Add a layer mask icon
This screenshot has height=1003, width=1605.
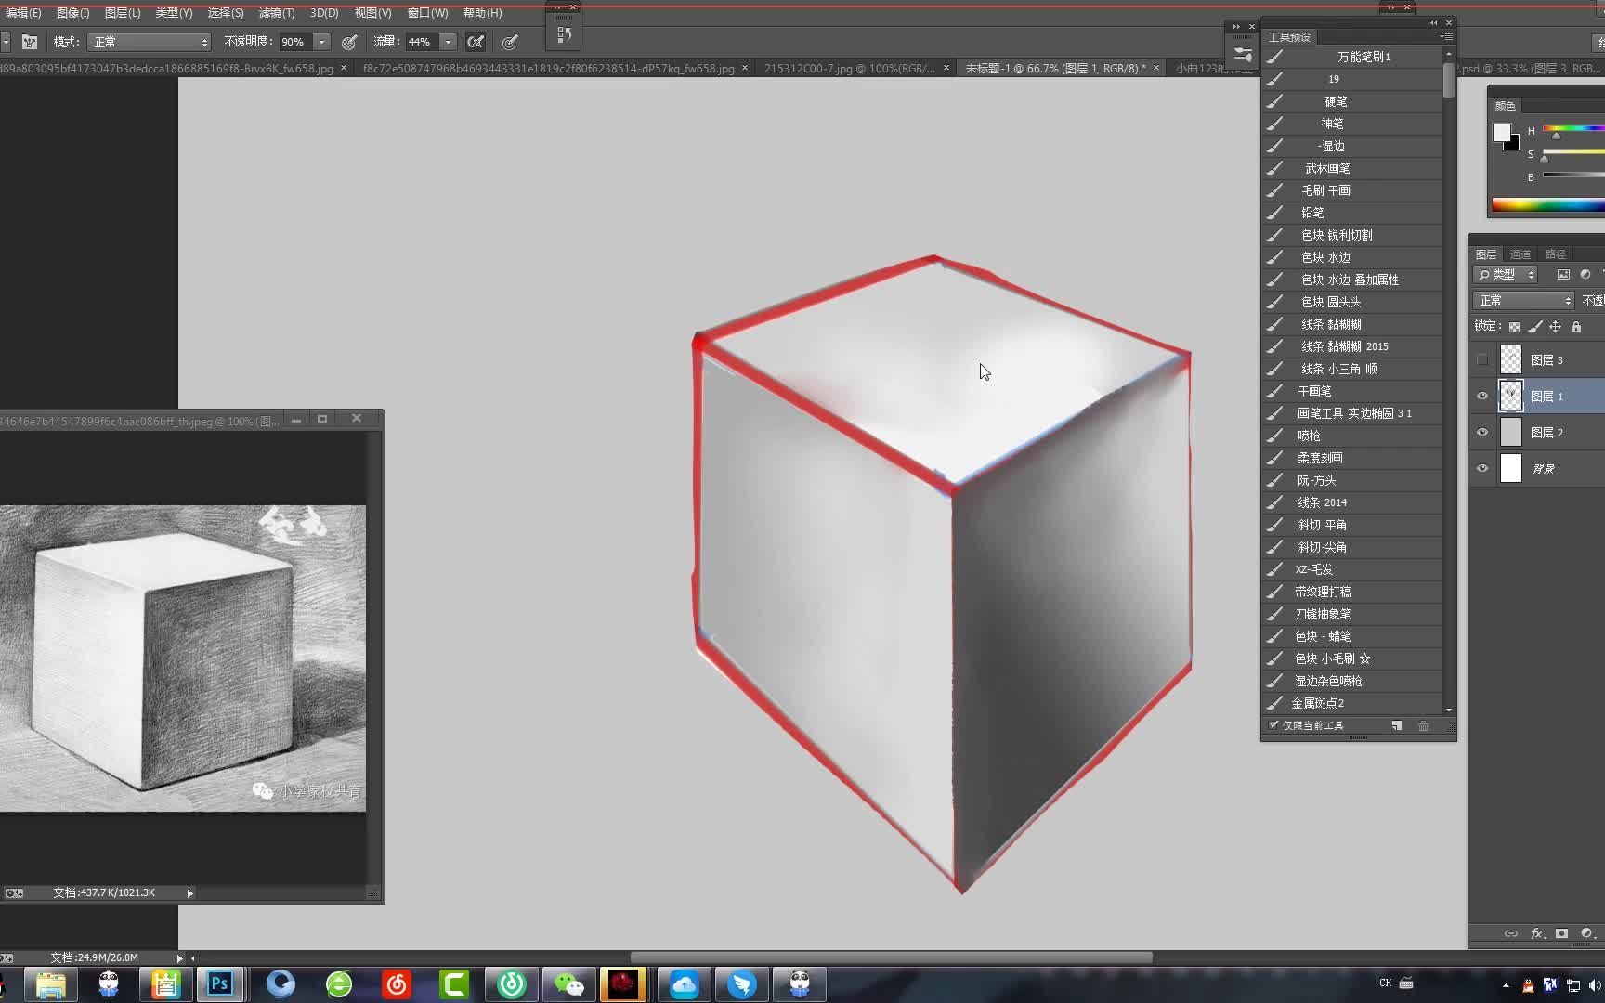coord(1561,933)
